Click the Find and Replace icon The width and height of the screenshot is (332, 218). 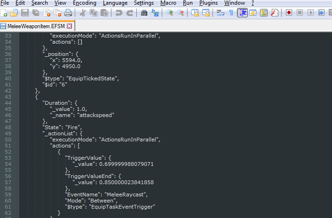[154, 13]
